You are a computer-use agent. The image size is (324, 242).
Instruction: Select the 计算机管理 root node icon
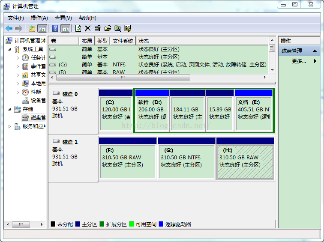pos(9,40)
